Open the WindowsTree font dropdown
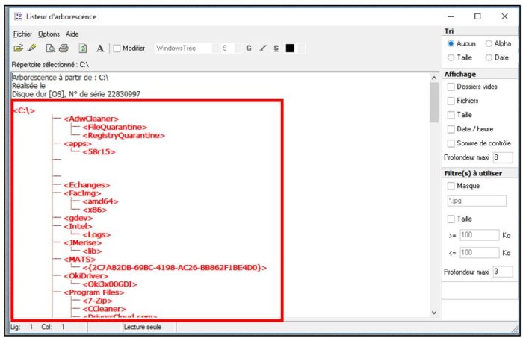Viewport: 523px width, 338px height. [x=216, y=48]
